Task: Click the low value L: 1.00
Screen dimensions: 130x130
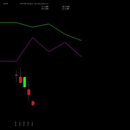Action: (x=66, y=9)
